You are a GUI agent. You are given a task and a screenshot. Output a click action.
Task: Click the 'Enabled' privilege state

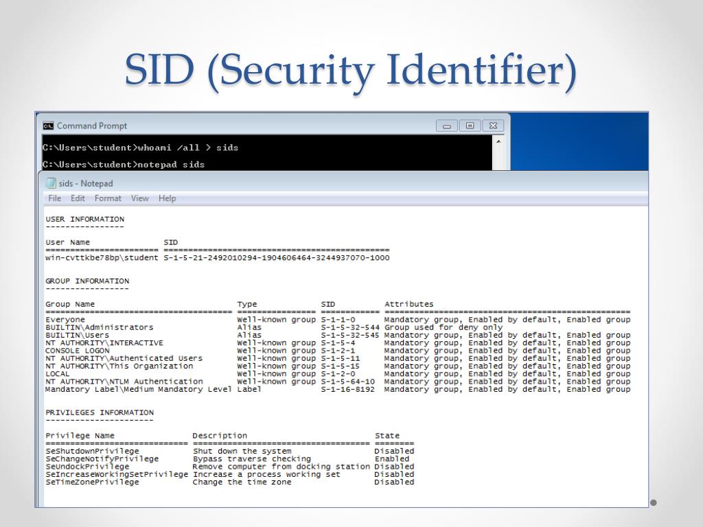pos(392,459)
